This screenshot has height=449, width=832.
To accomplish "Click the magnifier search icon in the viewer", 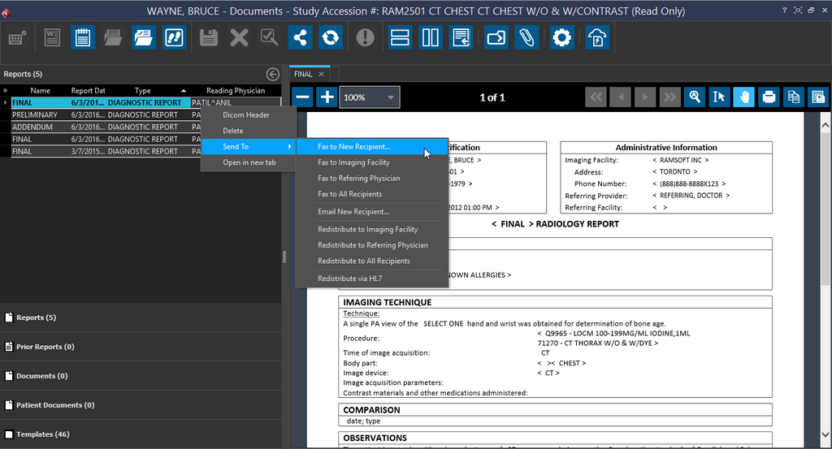I will [x=695, y=97].
